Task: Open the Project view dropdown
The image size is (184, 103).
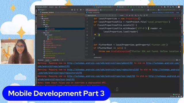Action: [42, 10]
